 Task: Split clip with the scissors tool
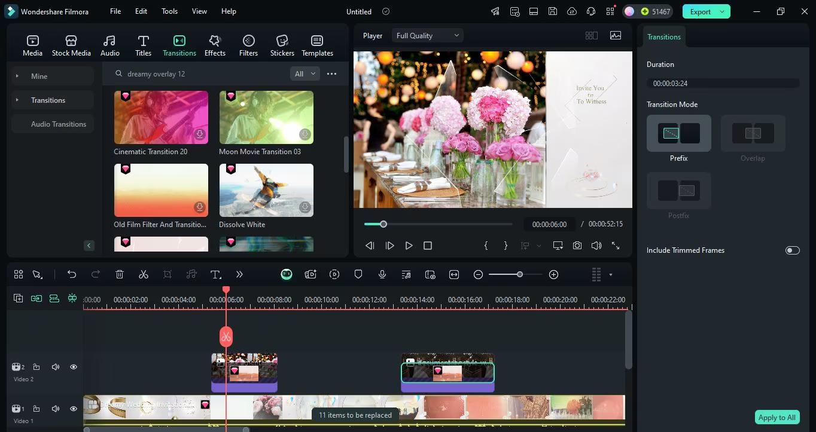click(x=144, y=274)
